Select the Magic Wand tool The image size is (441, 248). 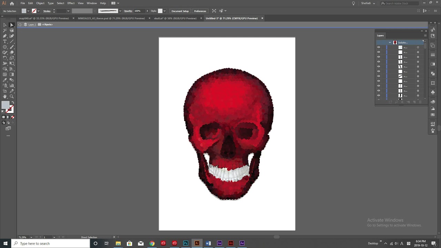[x=5, y=30]
